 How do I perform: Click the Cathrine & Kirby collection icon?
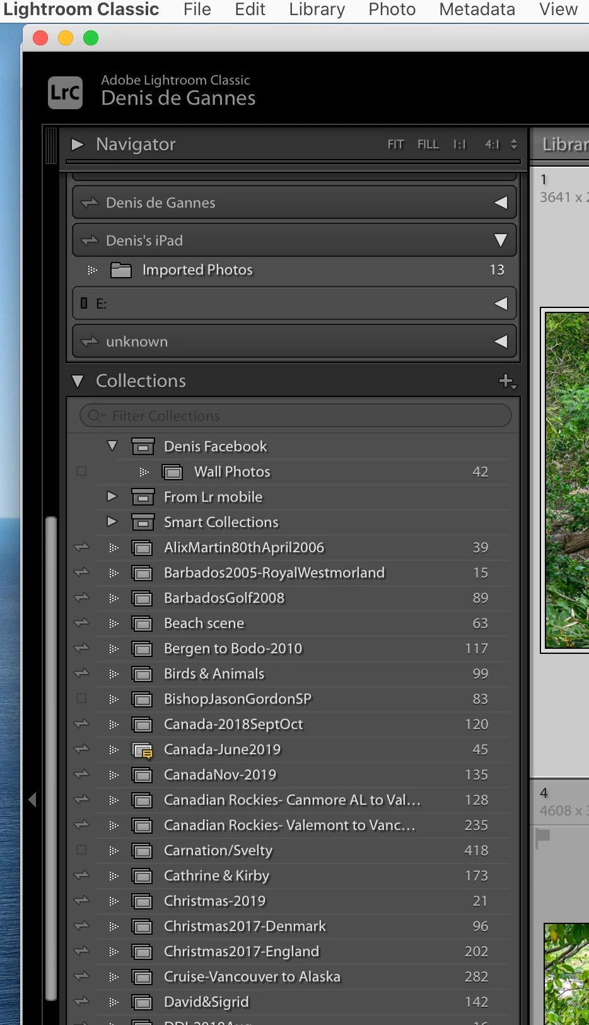143,875
